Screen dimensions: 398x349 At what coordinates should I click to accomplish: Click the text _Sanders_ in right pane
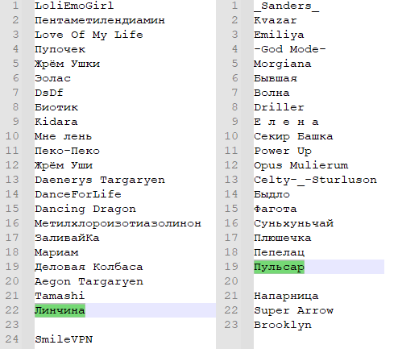pyautogui.click(x=286, y=6)
